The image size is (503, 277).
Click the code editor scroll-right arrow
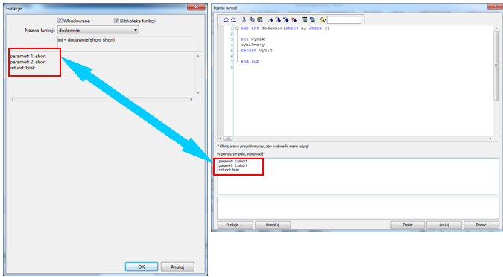point(490,138)
